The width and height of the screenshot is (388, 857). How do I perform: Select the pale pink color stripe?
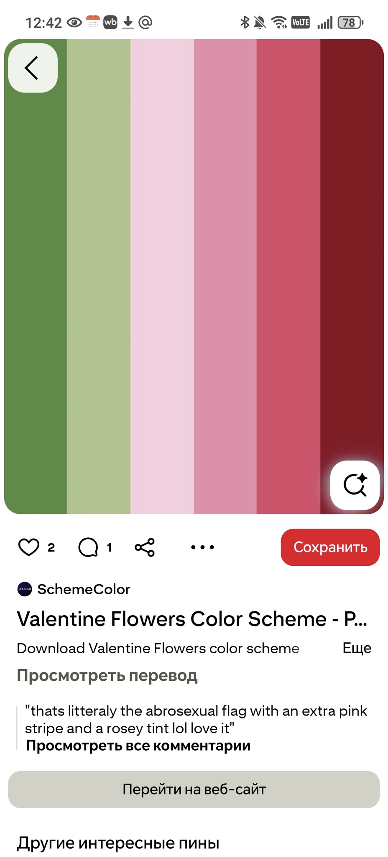click(x=162, y=276)
